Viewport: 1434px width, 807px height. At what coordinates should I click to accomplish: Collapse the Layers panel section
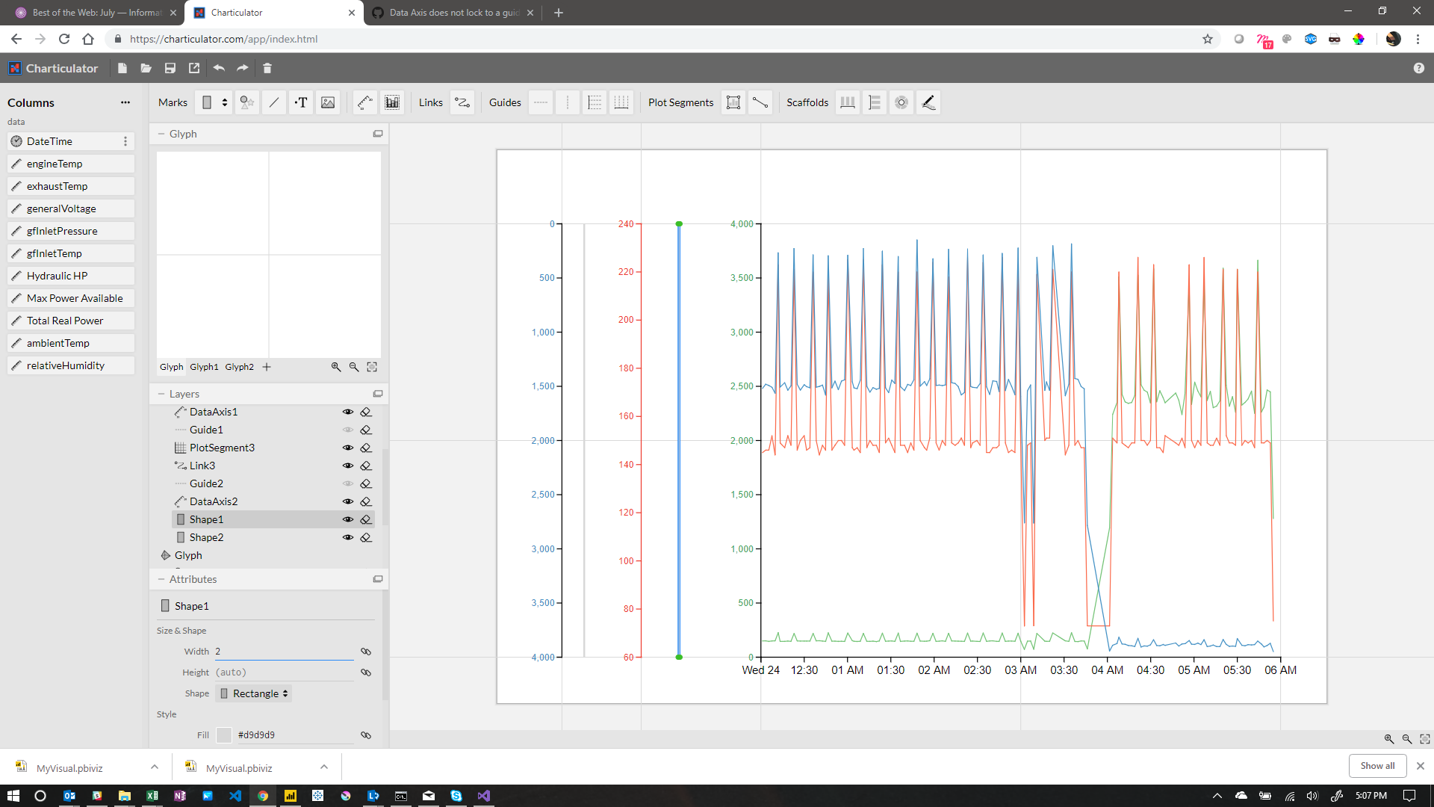(x=162, y=394)
